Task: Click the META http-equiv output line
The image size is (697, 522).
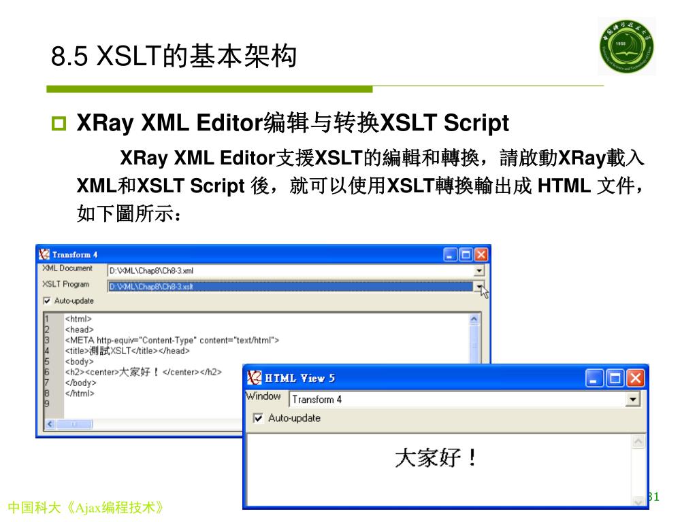Action: click(x=172, y=340)
